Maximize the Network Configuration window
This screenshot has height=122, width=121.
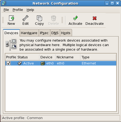(112, 3)
